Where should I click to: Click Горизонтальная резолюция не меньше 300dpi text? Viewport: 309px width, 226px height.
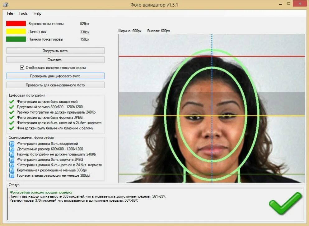[54, 175]
